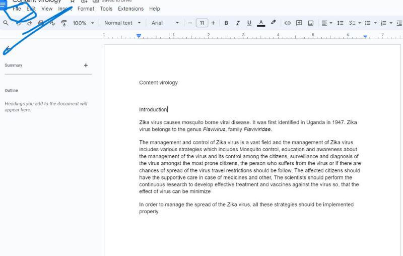Image resolution: width=403 pixels, height=256 pixels.
Task: Click the highlight color pen icon
Action: point(273,23)
